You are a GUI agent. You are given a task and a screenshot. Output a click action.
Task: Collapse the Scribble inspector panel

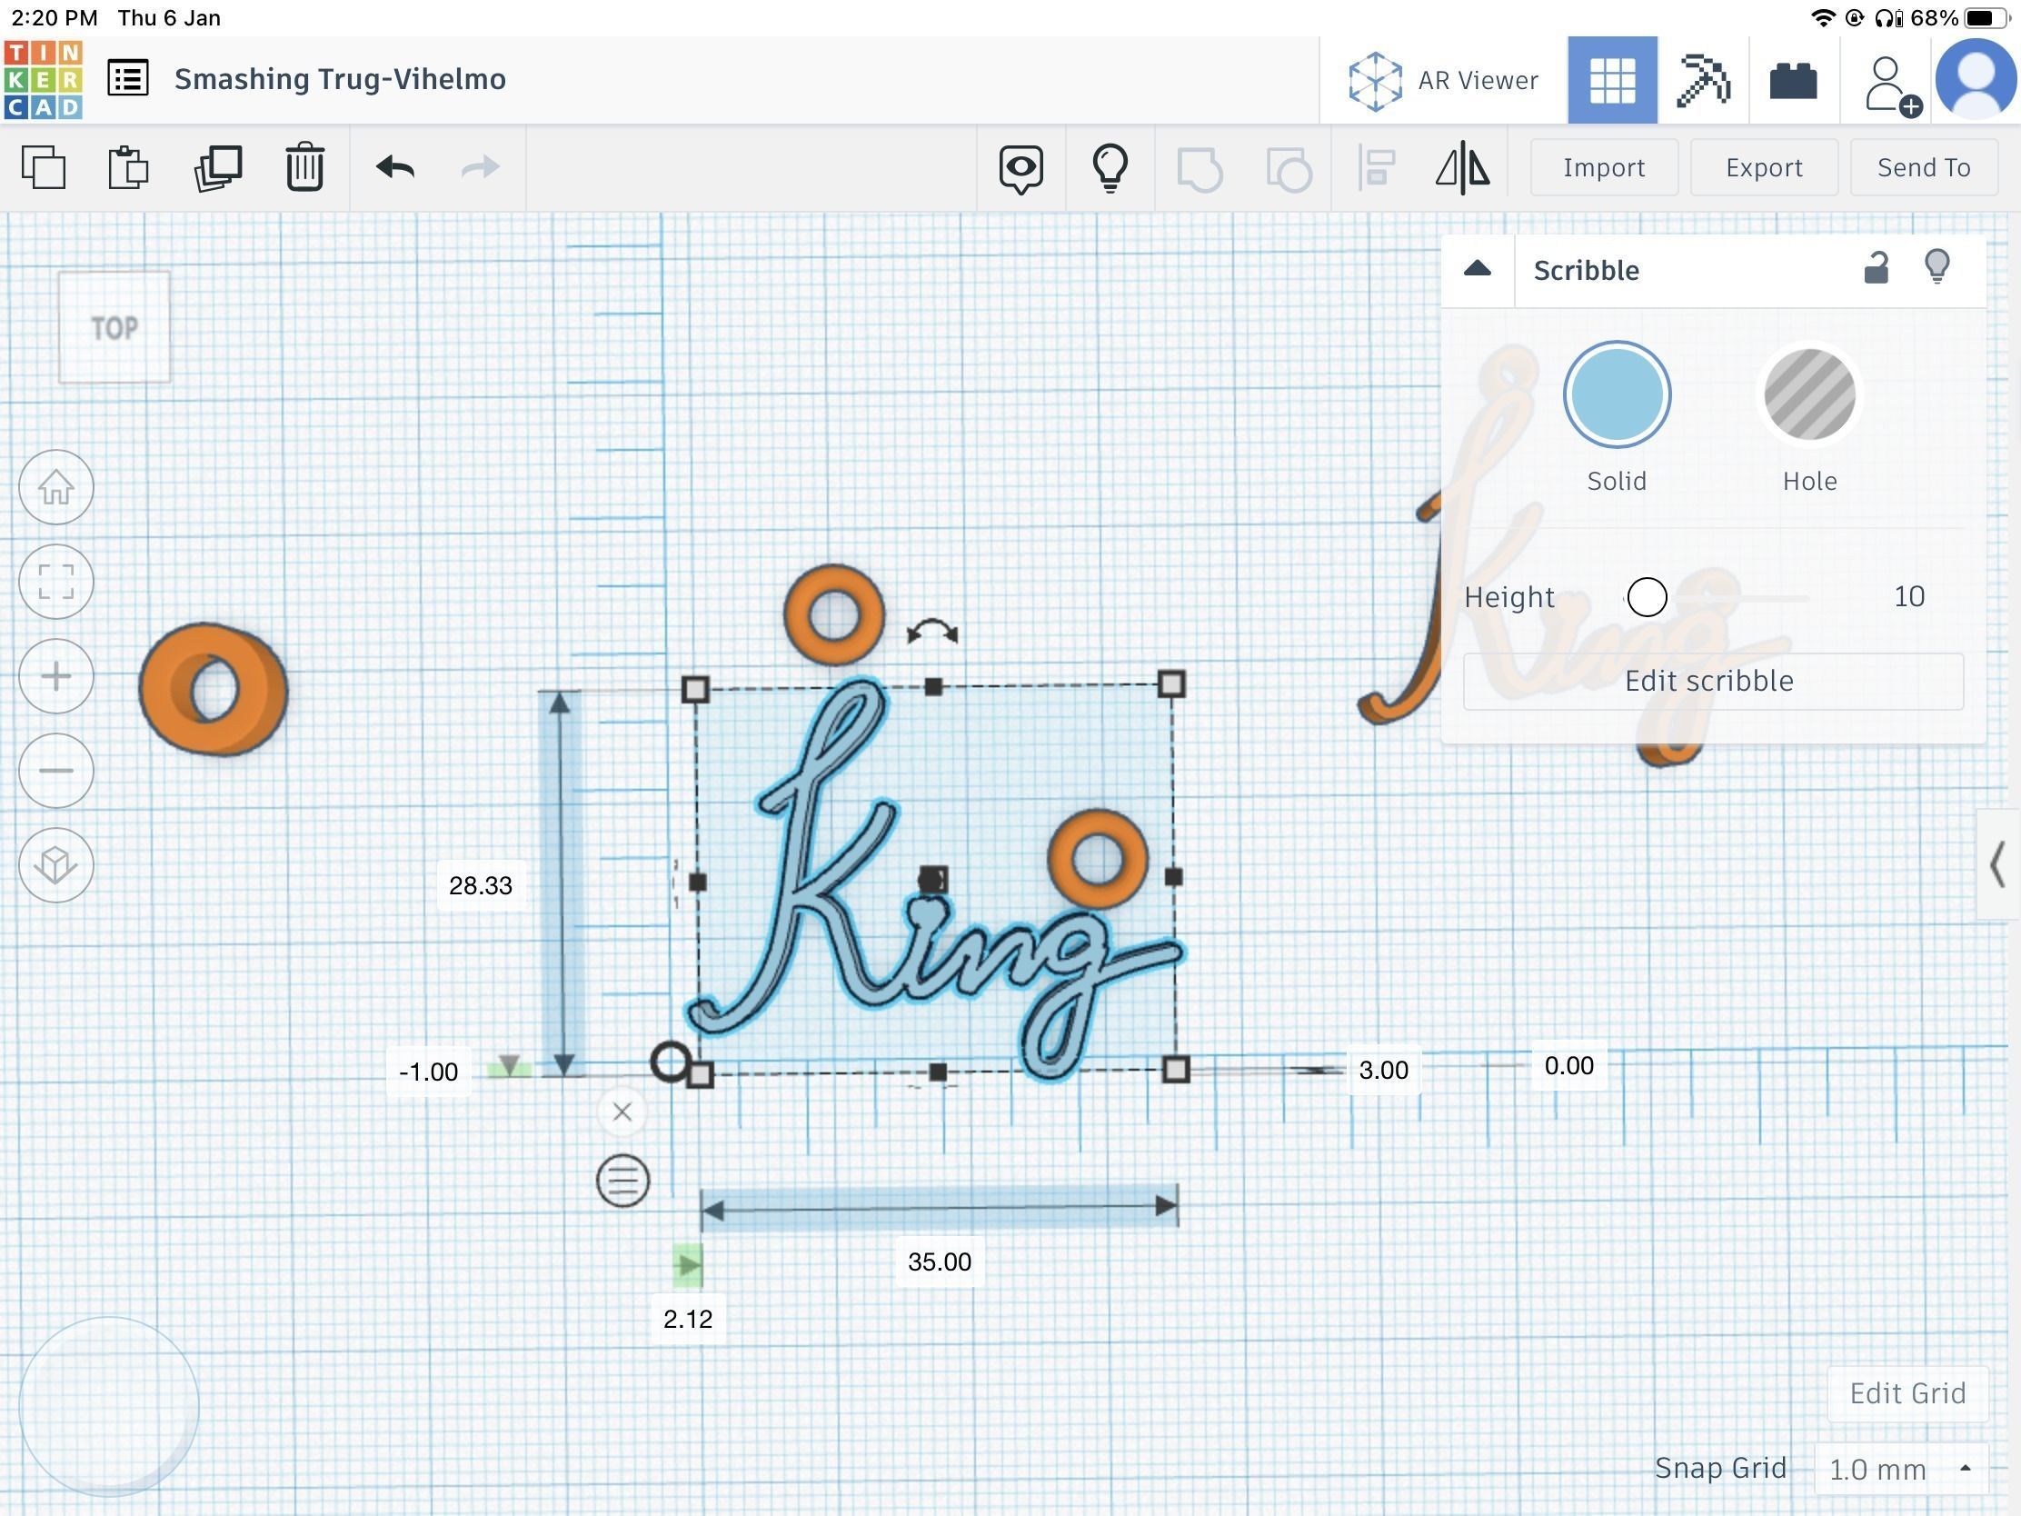point(1477,269)
